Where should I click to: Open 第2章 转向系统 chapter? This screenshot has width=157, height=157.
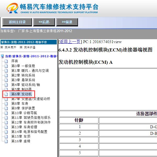point(23,75)
